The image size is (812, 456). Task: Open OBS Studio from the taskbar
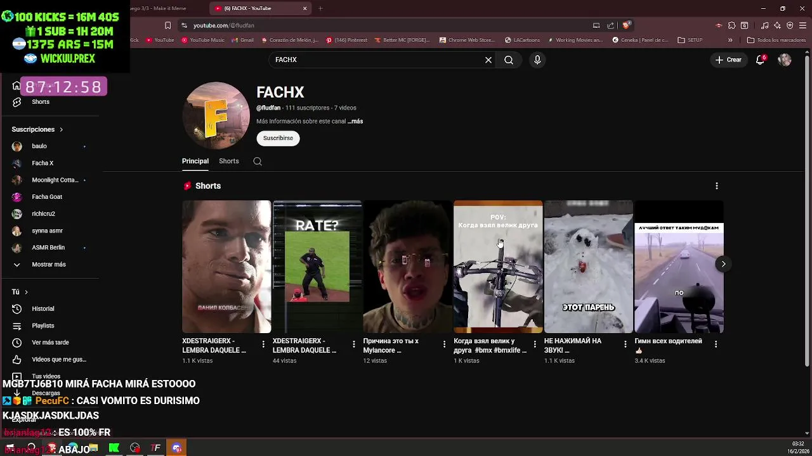pos(135,448)
